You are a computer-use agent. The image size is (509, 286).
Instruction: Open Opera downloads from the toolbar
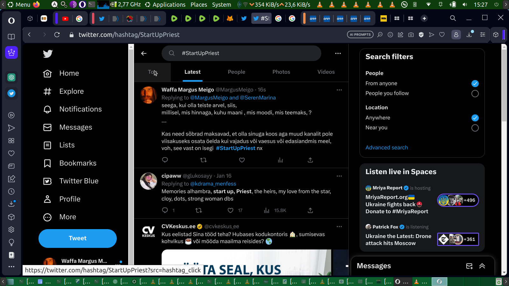pos(469,35)
